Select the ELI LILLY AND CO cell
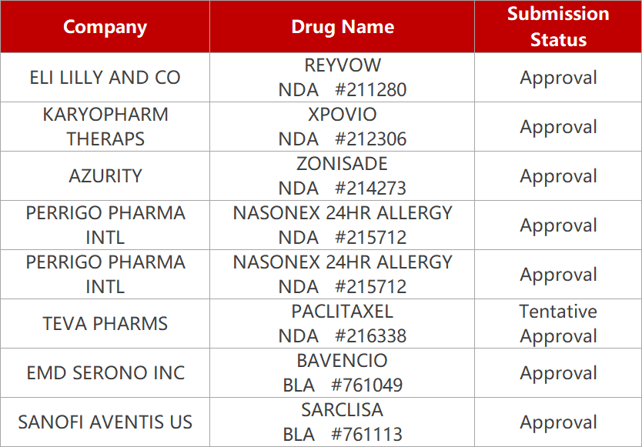This screenshot has height=447, width=642. 105,78
